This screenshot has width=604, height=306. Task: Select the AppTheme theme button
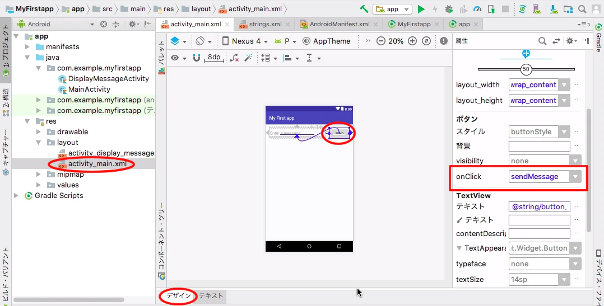click(x=327, y=41)
